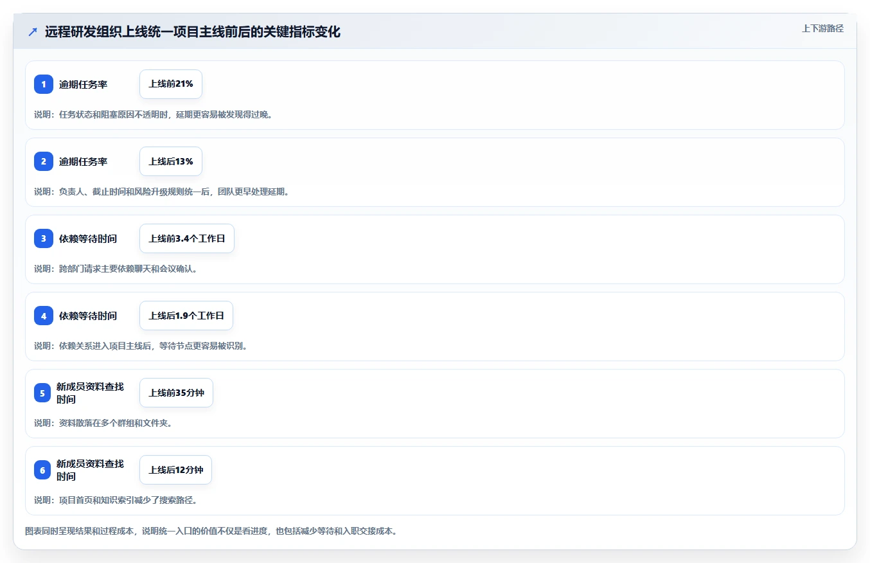Click the 逾期任务率 label in card 2
The height and width of the screenshot is (563, 870).
coord(84,161)
